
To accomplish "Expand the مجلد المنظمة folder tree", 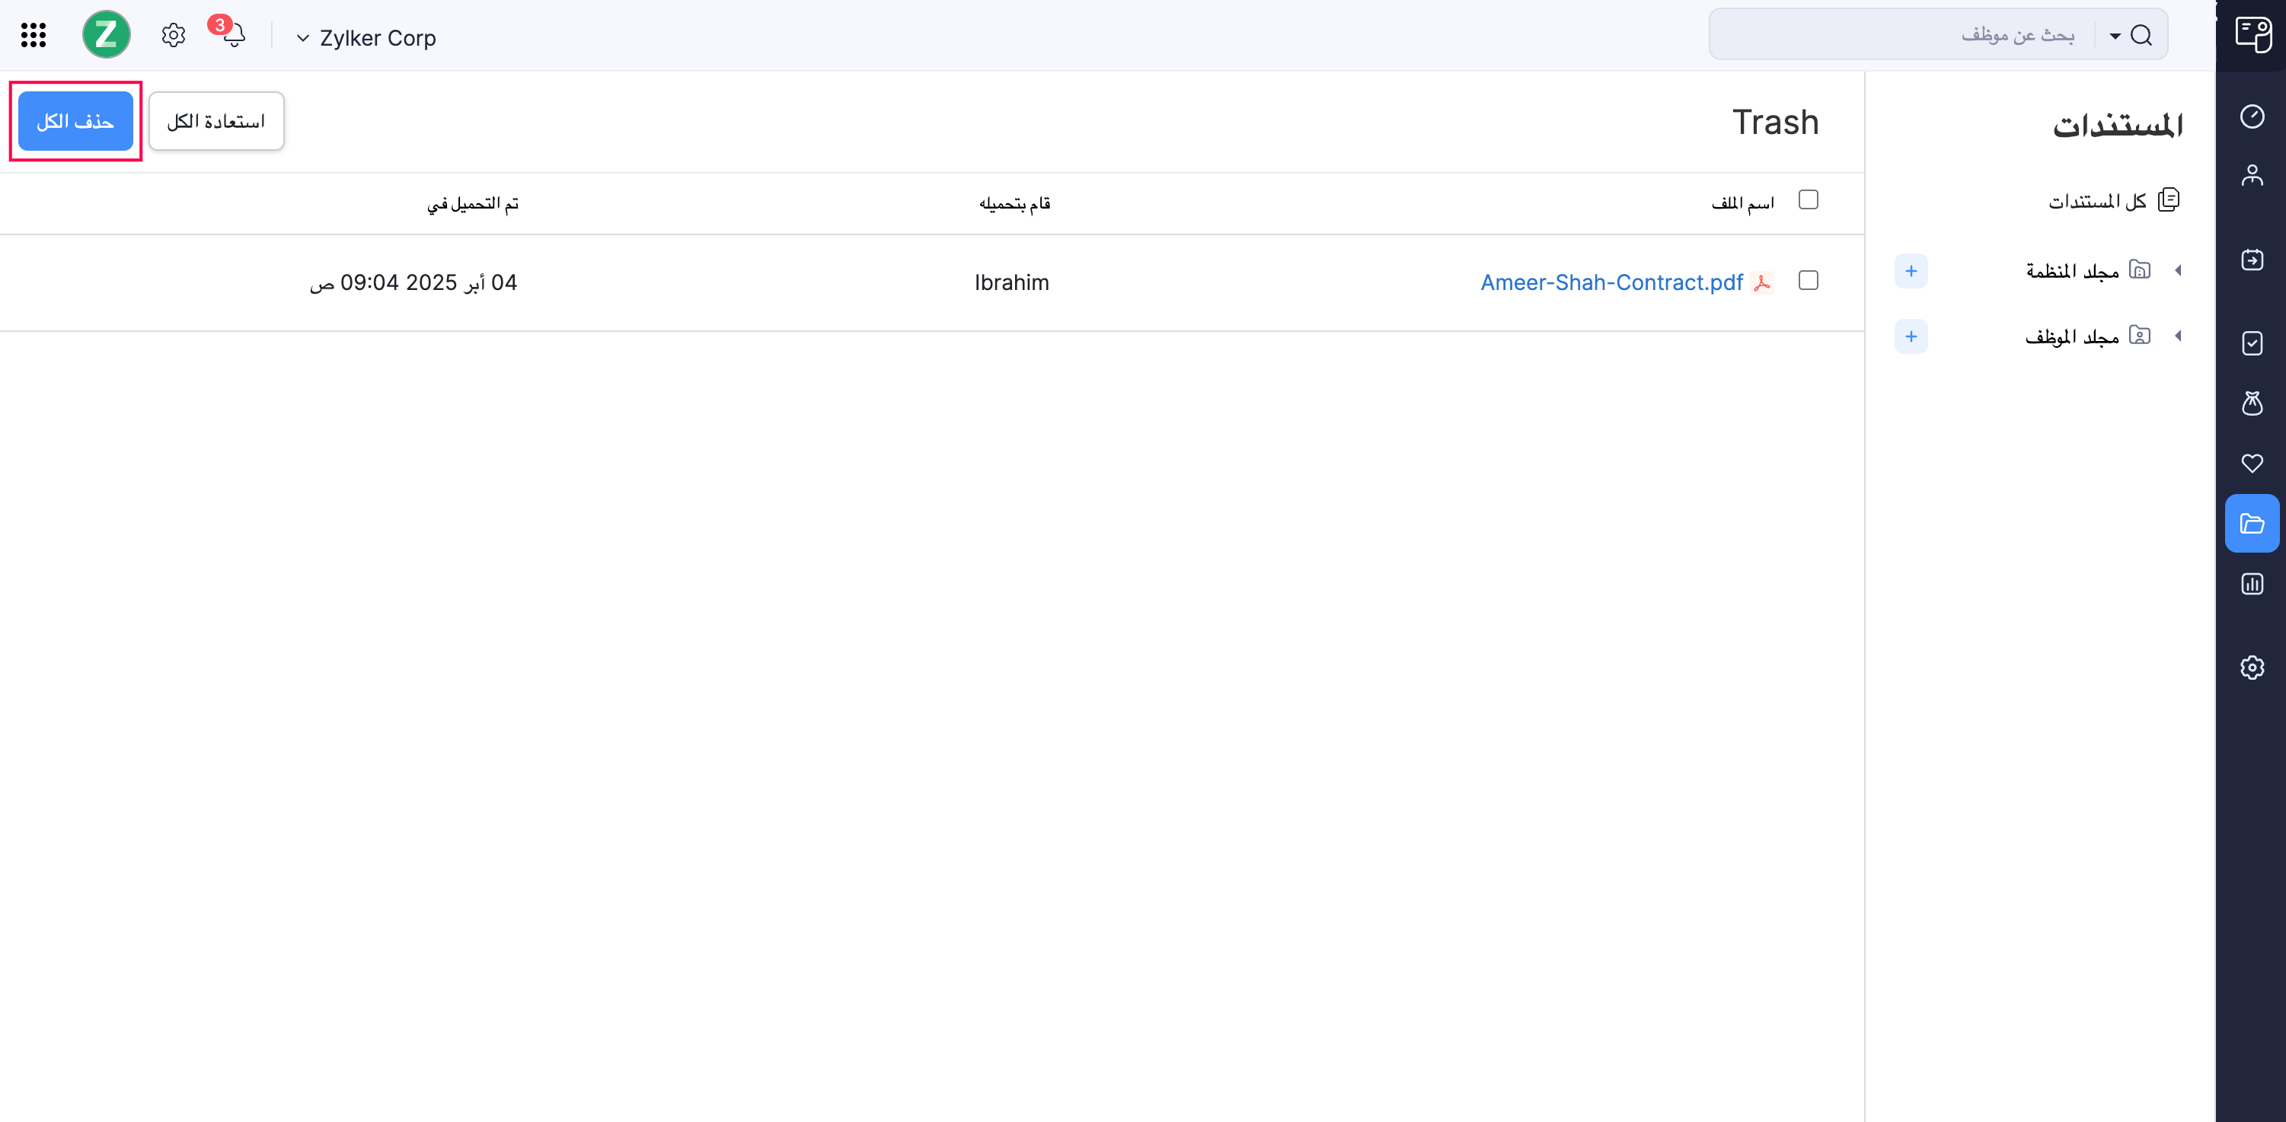I will (2178, 270).
